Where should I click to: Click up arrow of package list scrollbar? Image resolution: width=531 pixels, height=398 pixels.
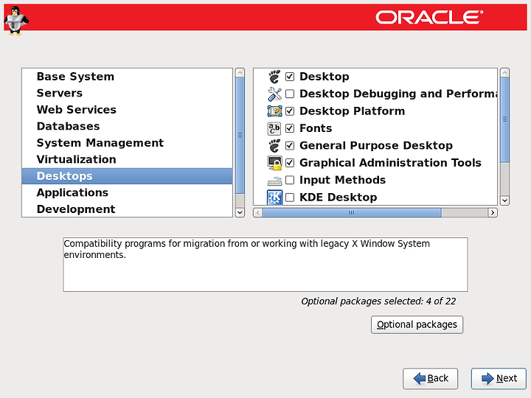coord(504,73)
